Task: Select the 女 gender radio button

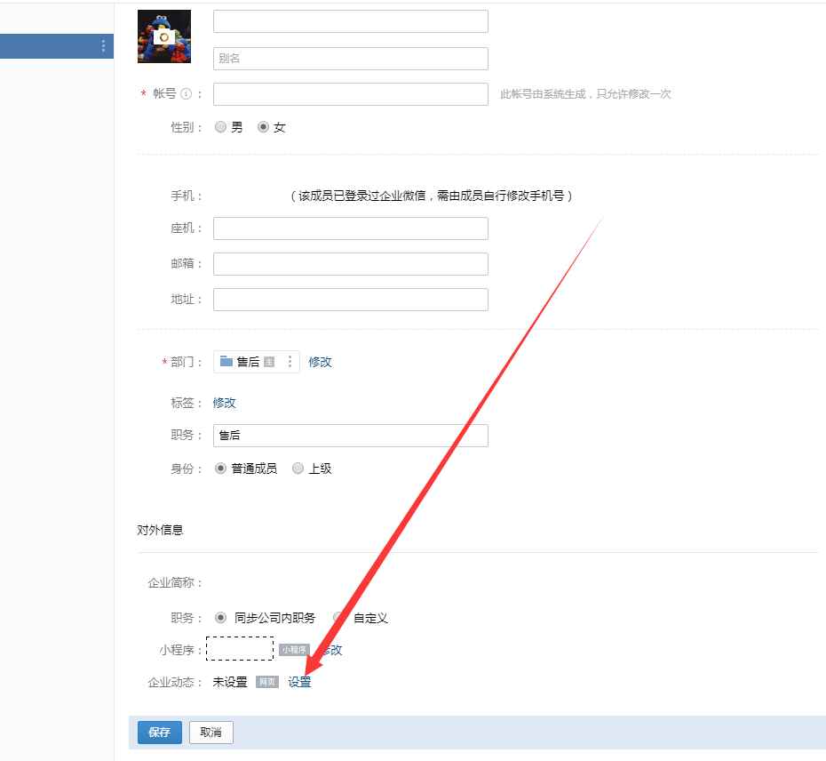Action: coord(263,127)
